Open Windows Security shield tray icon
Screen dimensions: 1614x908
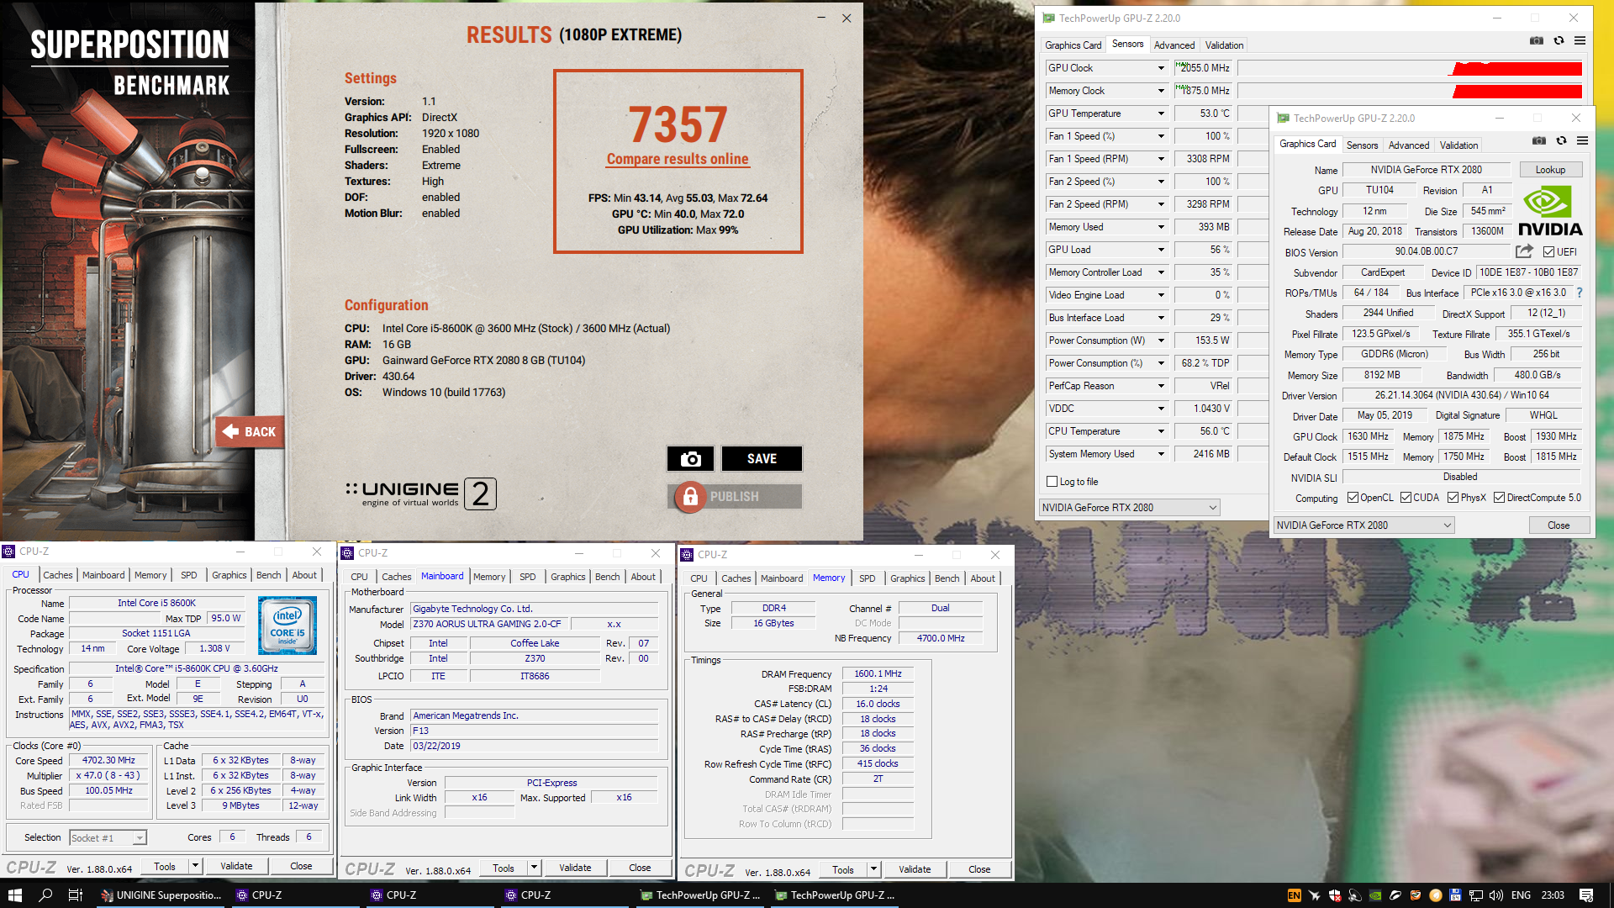point(1335,895)
